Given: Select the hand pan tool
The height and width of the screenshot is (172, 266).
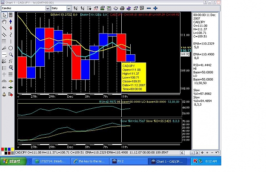Looking at the screenshot, I should click(x=4, y=22).
